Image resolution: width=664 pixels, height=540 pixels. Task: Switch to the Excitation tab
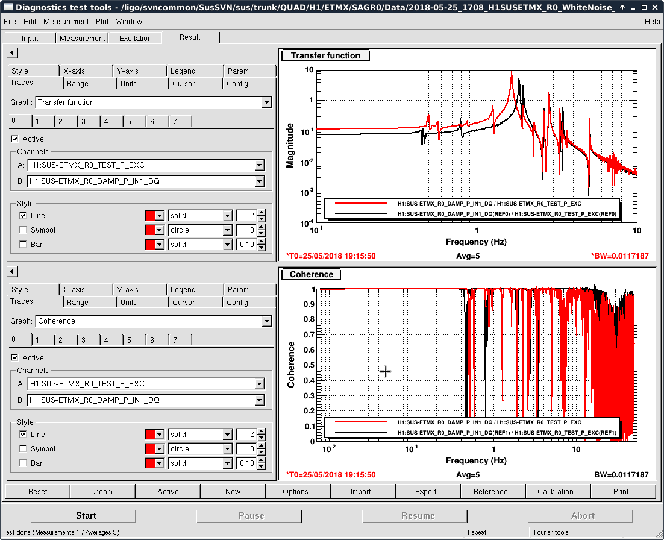click(136, 38)
